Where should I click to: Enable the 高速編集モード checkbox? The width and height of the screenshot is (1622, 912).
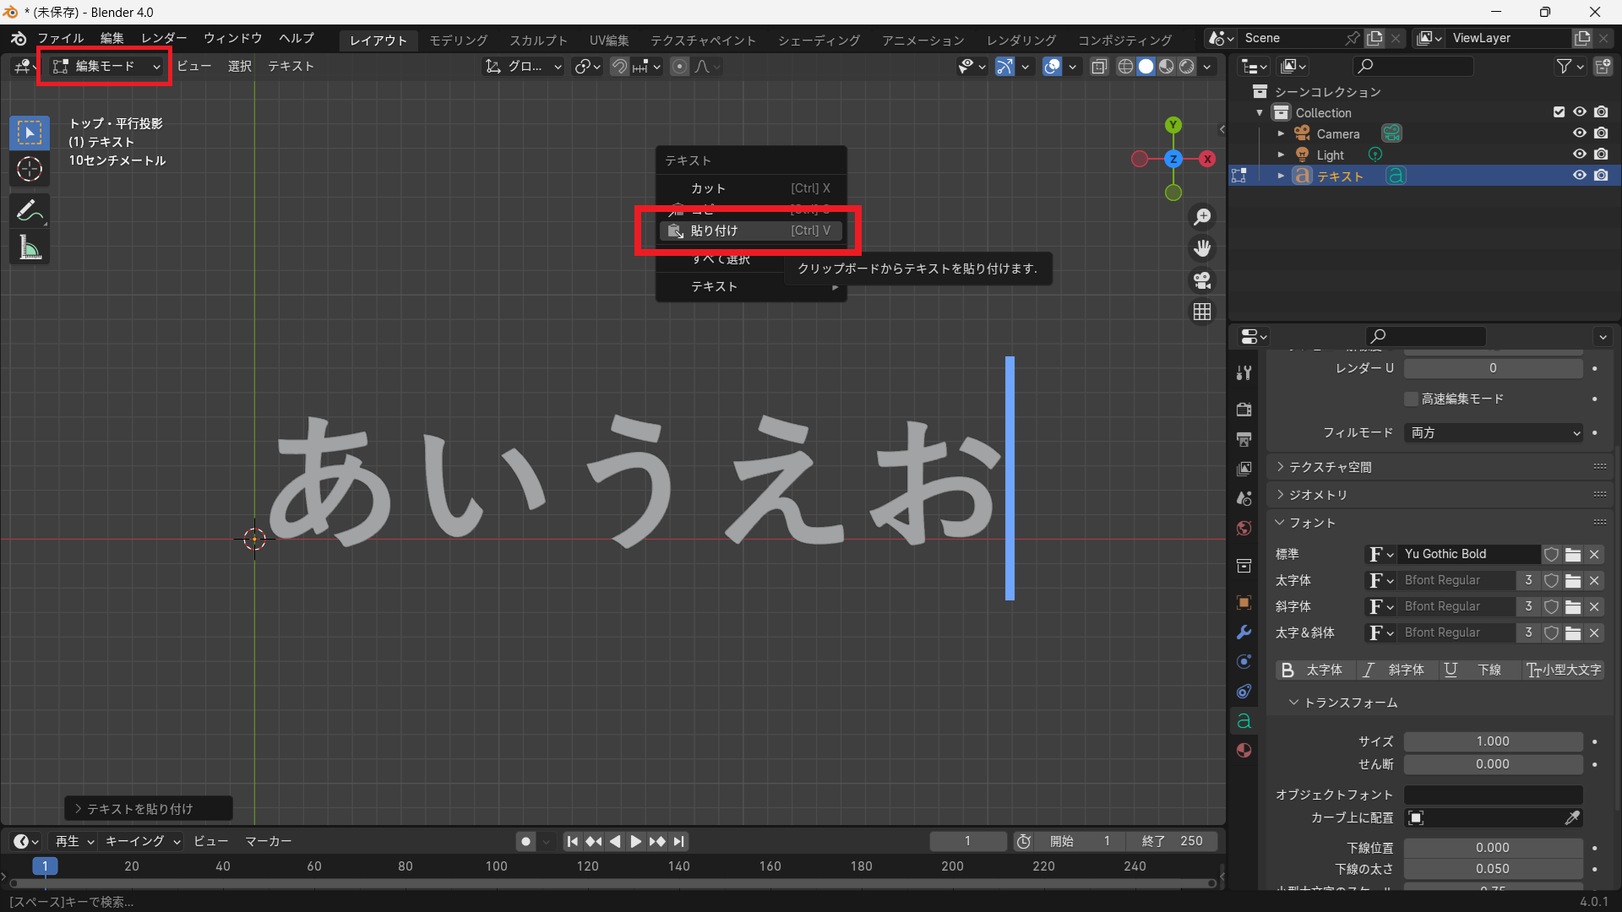[1411, 399]
